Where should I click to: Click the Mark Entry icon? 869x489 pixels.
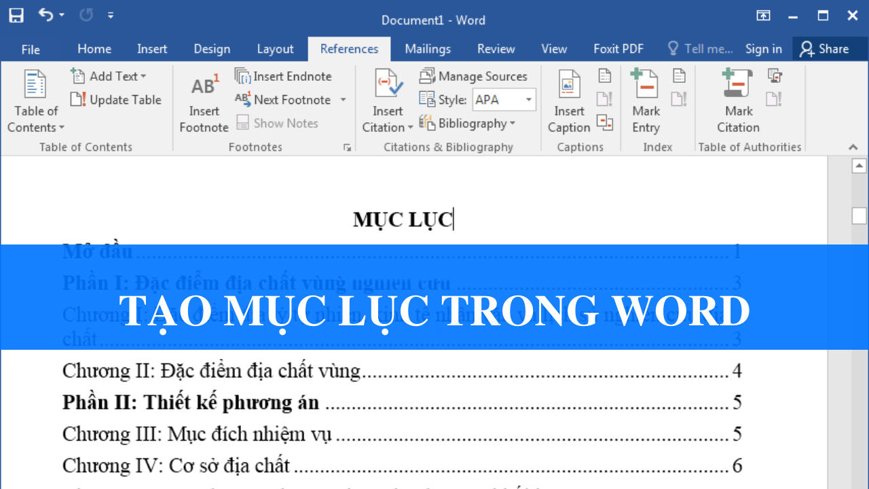646,101
